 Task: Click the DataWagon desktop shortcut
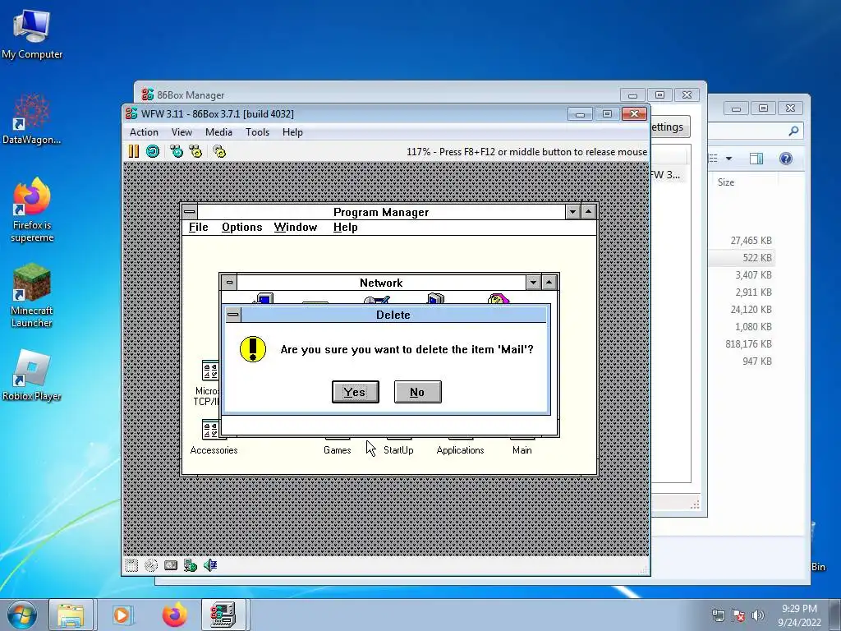(x=32, y=119)
